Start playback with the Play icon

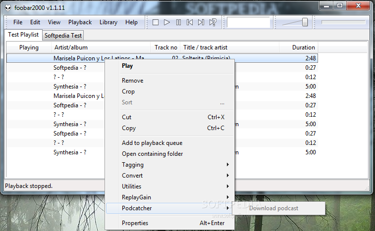[167, 22]
